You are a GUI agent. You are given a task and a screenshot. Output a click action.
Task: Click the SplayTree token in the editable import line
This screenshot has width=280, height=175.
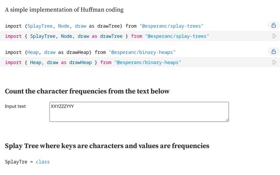[x=43, y=36]
